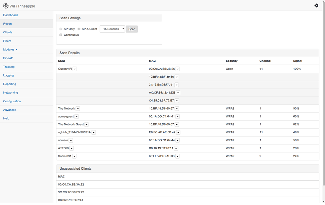Click the 24% signal value for Sonic-391
325x205 pixels.
point(296,156)
